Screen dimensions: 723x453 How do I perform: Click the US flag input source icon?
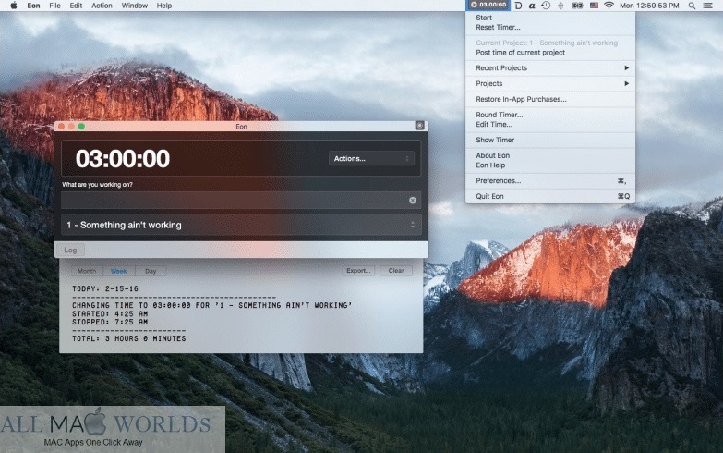[x=594, y=6]
